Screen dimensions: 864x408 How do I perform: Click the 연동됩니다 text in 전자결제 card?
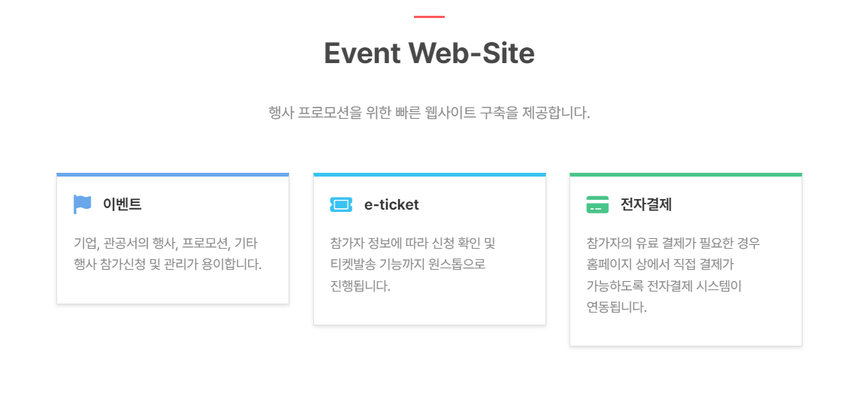[x=616, y=307]
